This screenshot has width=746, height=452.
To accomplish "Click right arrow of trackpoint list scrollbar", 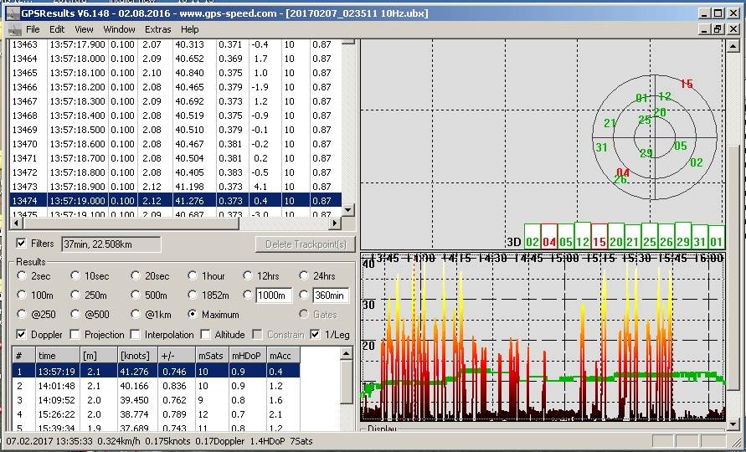I will pyautogui.click(x=336, y=223).
